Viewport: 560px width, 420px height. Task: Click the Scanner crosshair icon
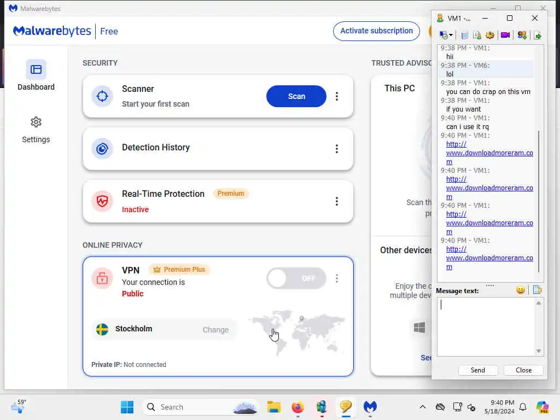[102, 96]
